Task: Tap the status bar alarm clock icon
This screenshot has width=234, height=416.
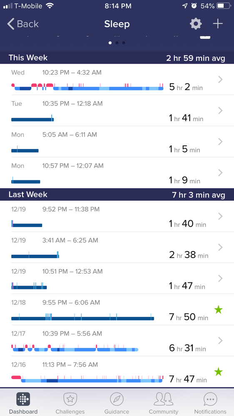Action: pos(194,6)
